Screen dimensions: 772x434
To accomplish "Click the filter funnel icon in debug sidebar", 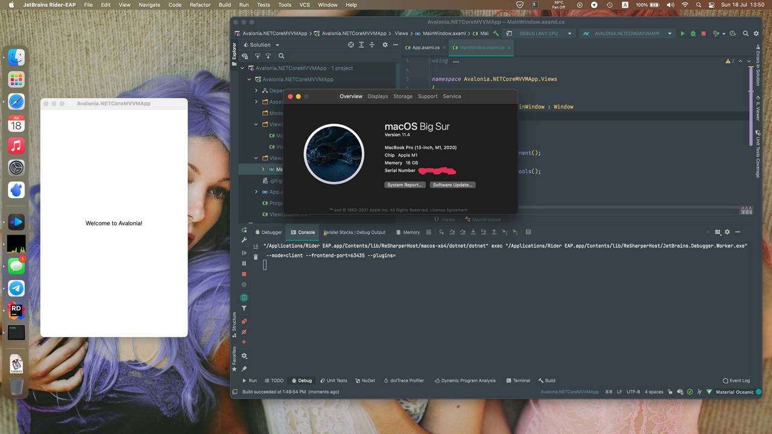I will pos(244,309).
